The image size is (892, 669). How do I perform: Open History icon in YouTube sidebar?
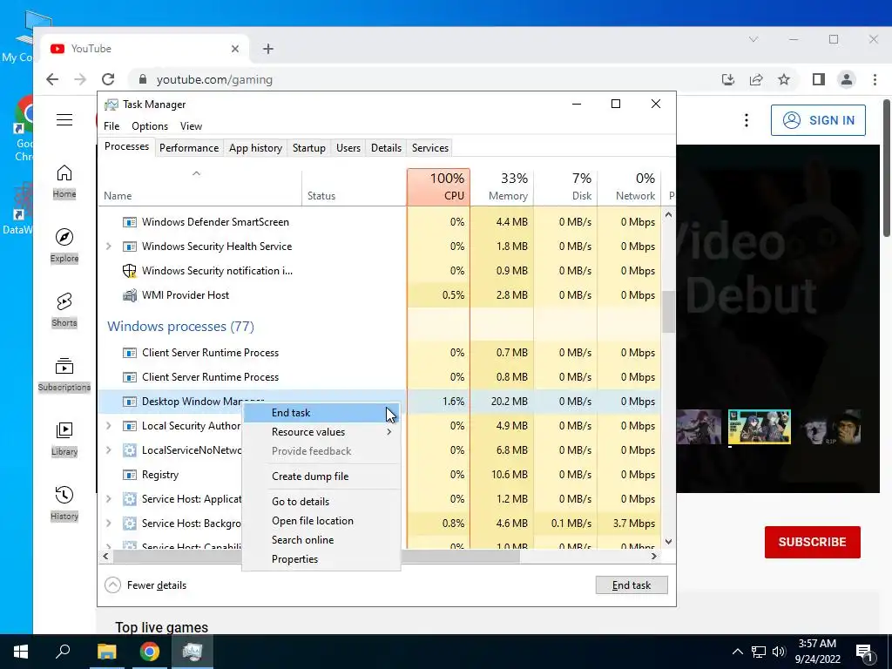(64, 495)
